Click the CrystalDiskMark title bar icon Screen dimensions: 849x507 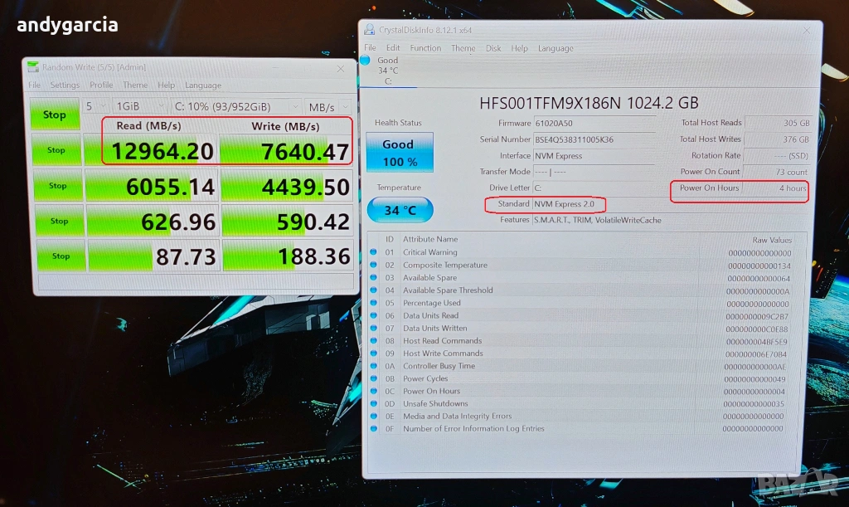click(x=33, y=66)
